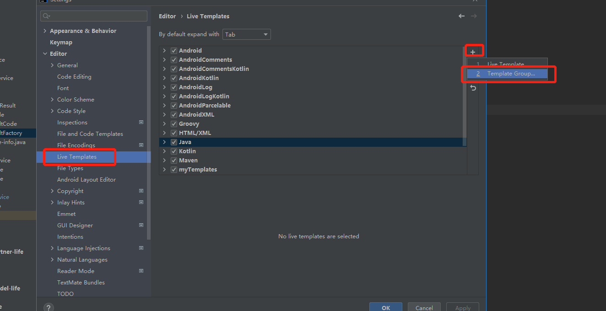The height and width of the screenshot is (311, 606).
Task: Toggle the AndroidLog group checkbox
Action: pos(174,87)
